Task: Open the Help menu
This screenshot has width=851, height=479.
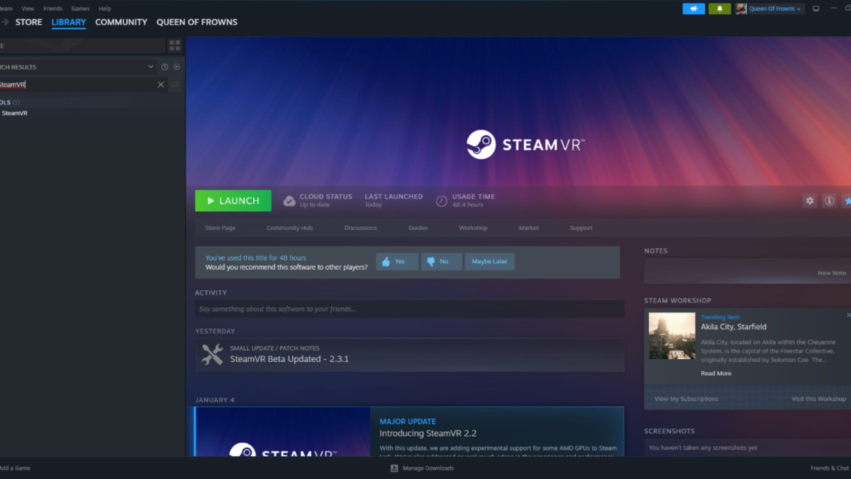Action: (x=104, y=9)
